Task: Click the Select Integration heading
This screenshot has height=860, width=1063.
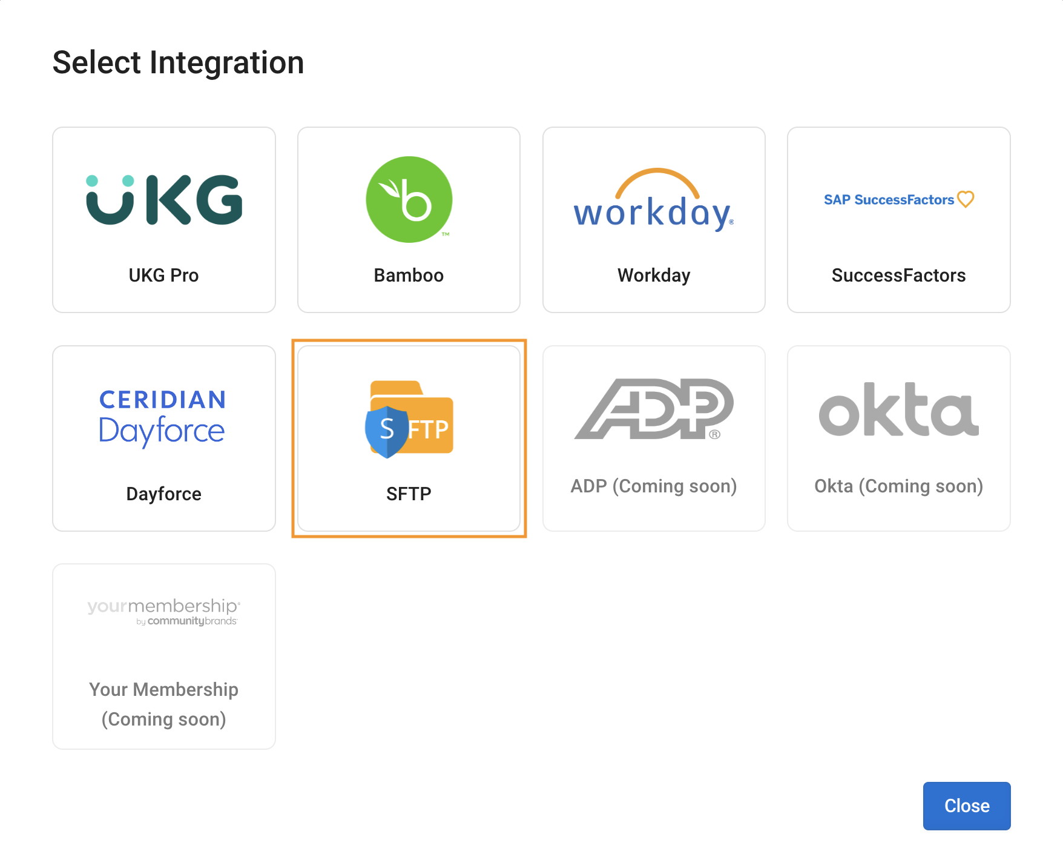Action: [x=178, y=62]
